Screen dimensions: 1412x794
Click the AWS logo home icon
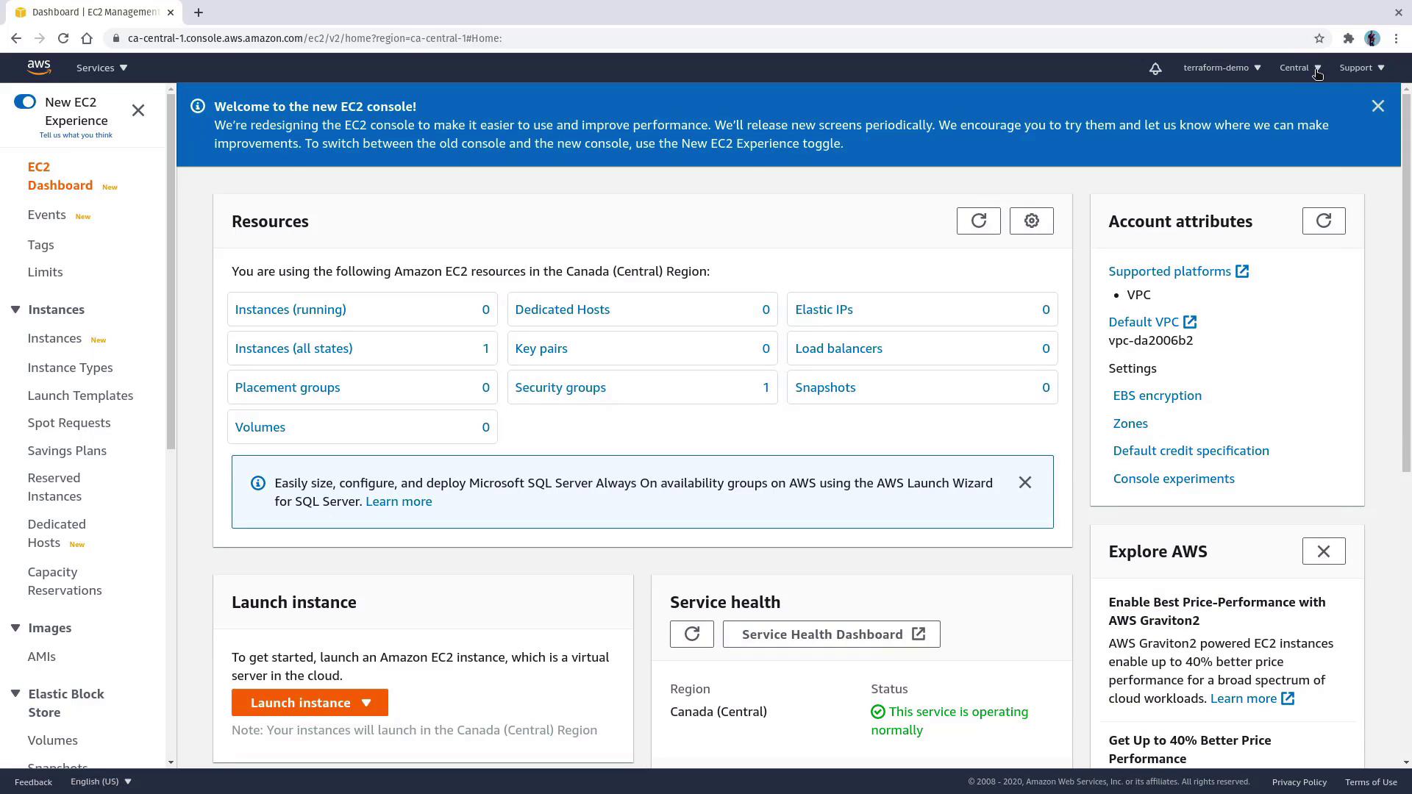(39, 68)
